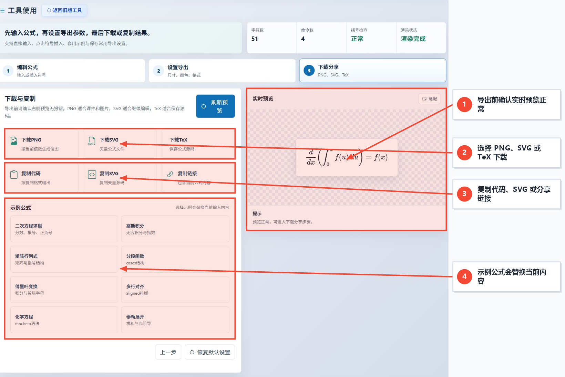Click the 示例公式 section title
The height and width of the screenshot is (377, 565).
point(21,208)
